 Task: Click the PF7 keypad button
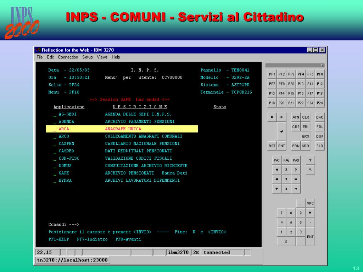(272, 84)
